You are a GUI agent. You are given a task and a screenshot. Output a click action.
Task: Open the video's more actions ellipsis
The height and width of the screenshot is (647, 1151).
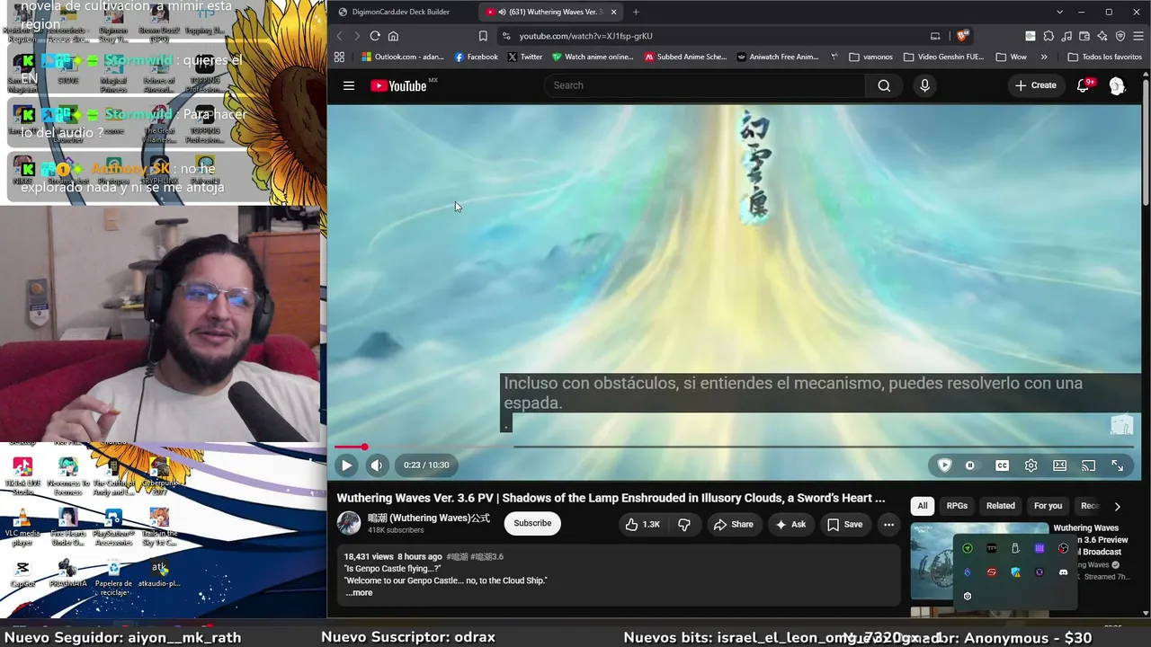pyautogui.click(x=888, y=525)
